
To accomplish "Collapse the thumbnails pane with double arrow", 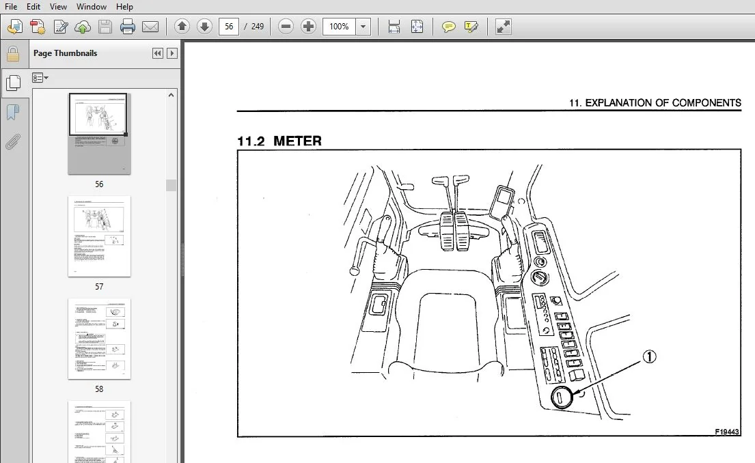I will tap(157, 53).
